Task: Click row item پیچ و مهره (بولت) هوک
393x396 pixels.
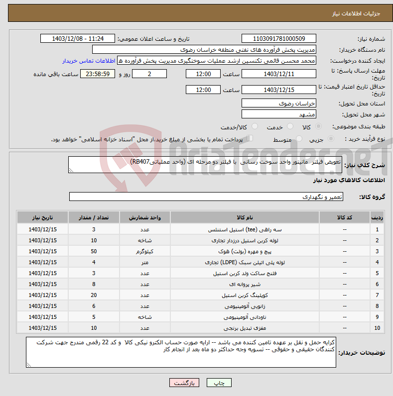Action: coord(245,251)
